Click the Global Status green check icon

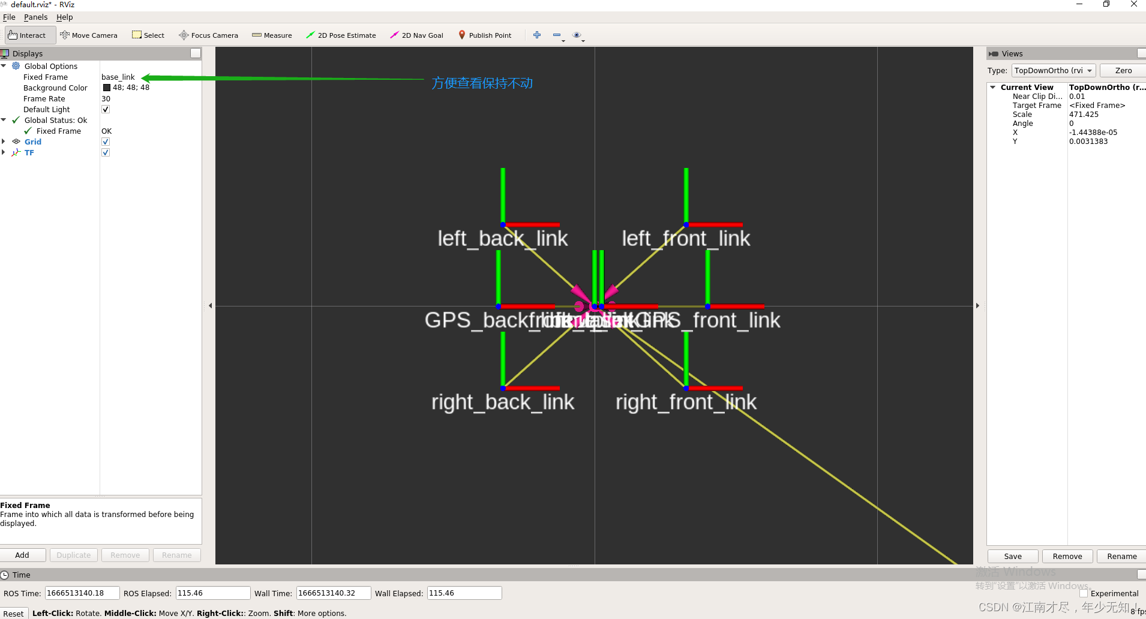(x=16, y=120)
